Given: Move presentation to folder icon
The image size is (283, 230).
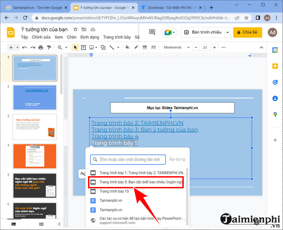Looking at the screenshot, I should click(84, 29).
